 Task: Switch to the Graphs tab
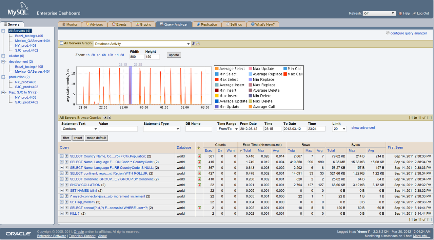pyautogui.click(x=143, y=24)
